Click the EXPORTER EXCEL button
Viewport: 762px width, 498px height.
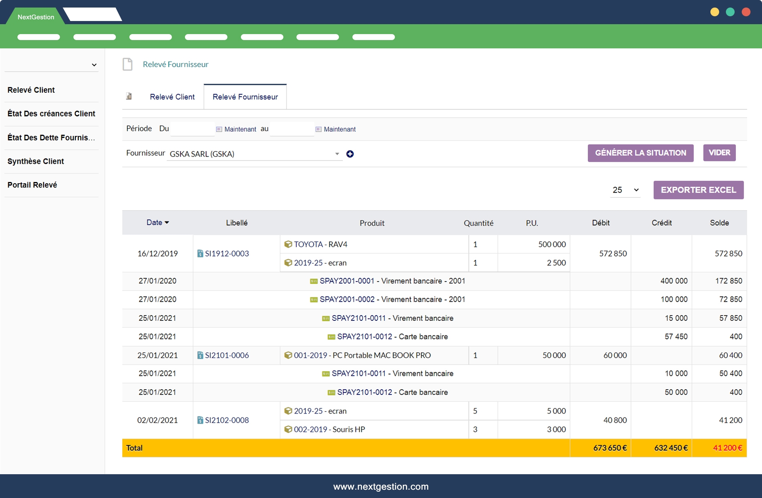tap(698, 190)
